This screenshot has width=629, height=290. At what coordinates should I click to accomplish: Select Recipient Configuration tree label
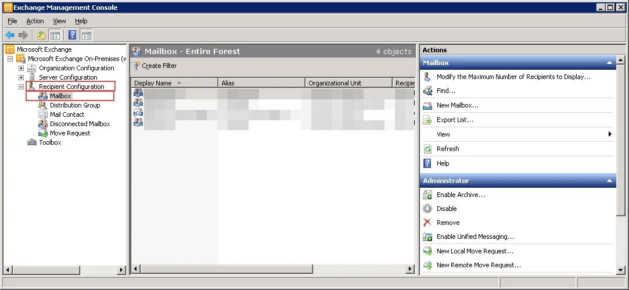tap(71, 87)
